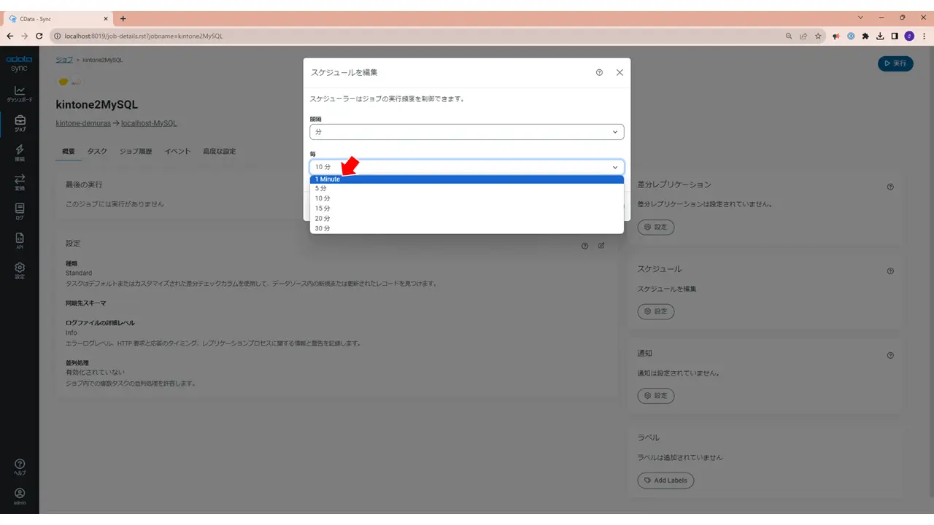Choose the 30 分 option

[467, 228]
